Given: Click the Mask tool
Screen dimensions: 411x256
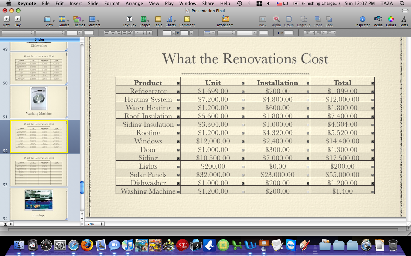Looking at the screenshot, I should [x=262, y=21].
